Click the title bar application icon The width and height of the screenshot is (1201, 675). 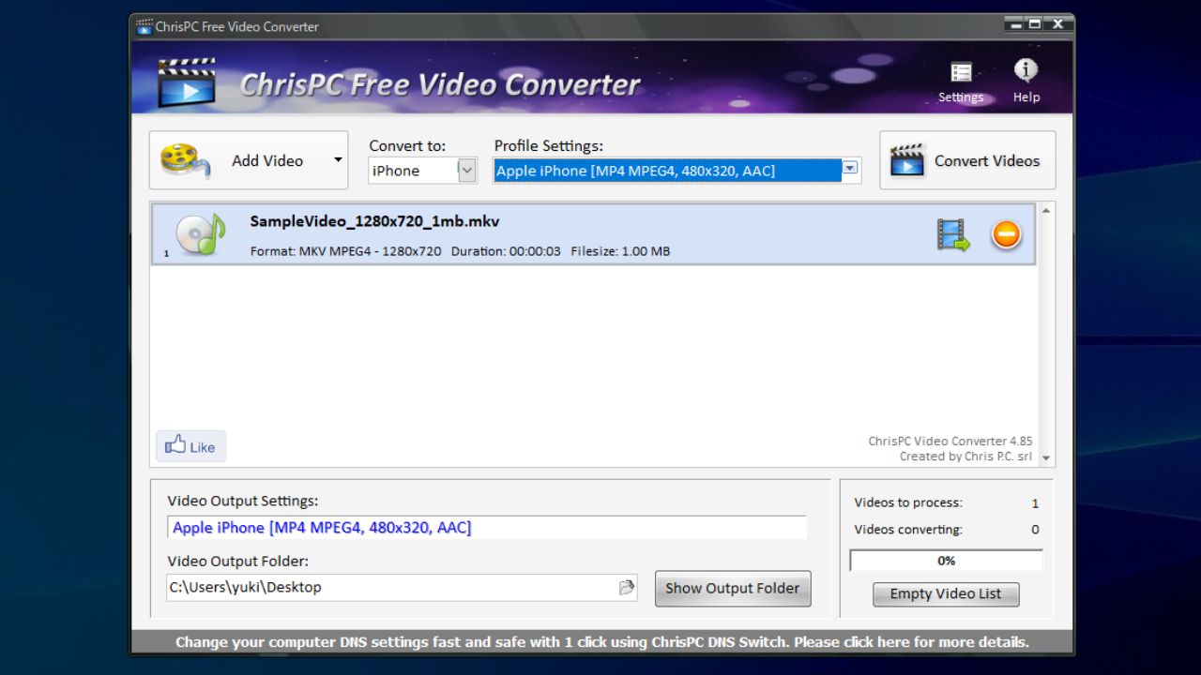pyautogui.click(x=144, y=26)
